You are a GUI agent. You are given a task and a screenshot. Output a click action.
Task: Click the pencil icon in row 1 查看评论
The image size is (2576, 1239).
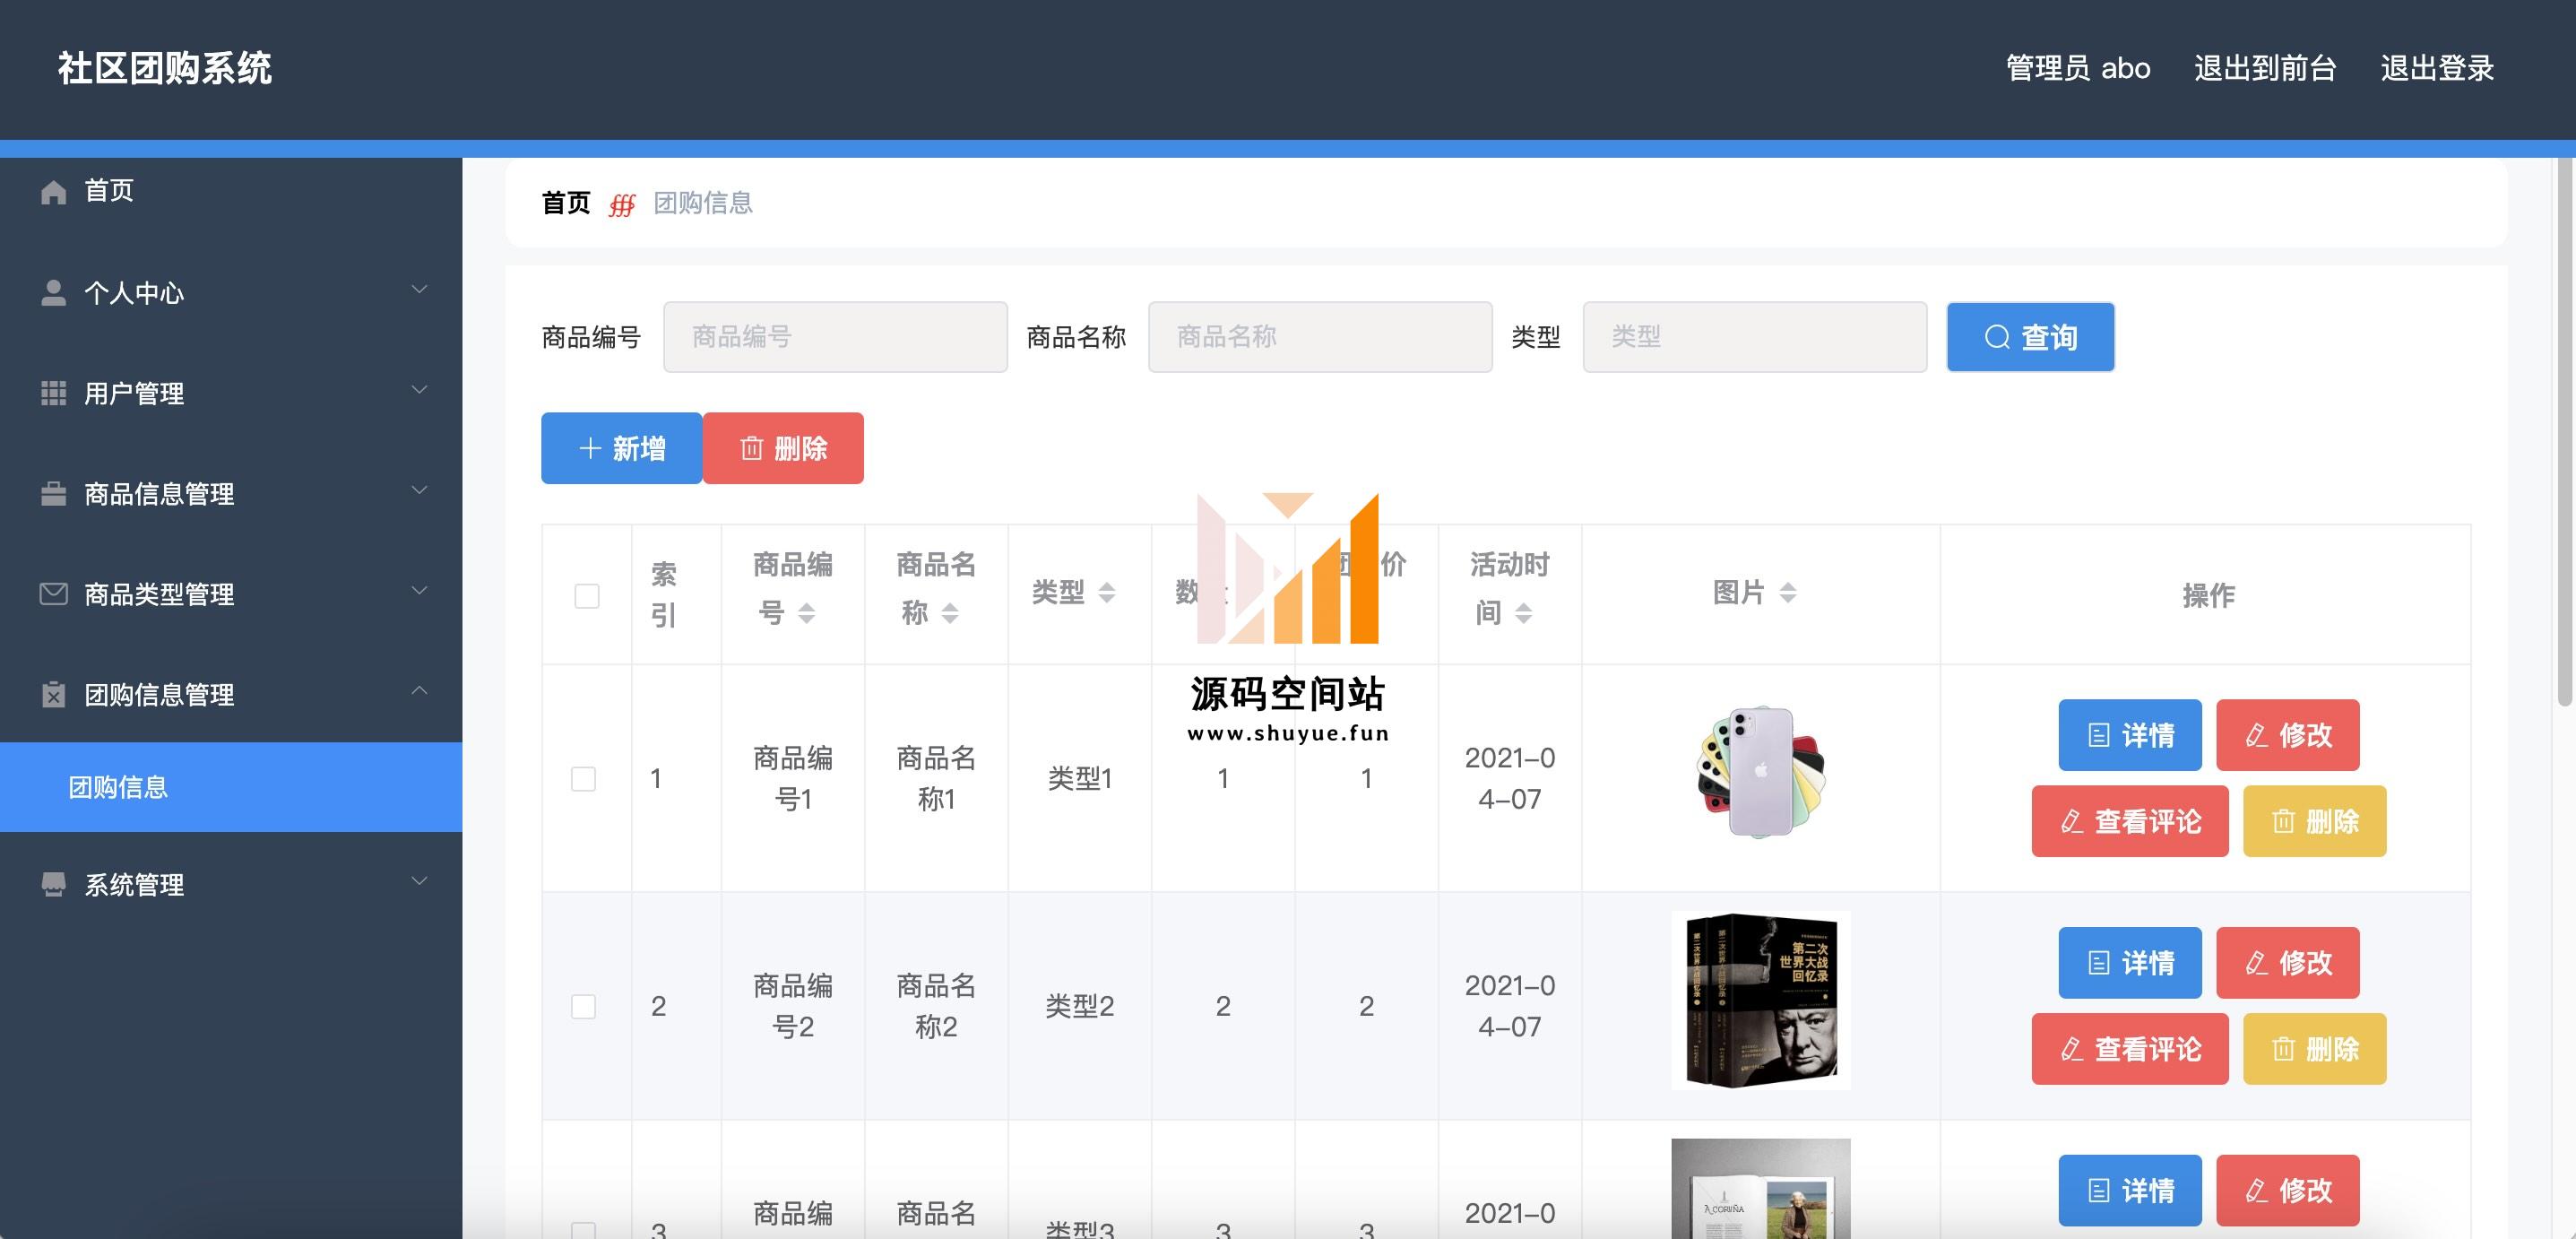[2072, 822]
